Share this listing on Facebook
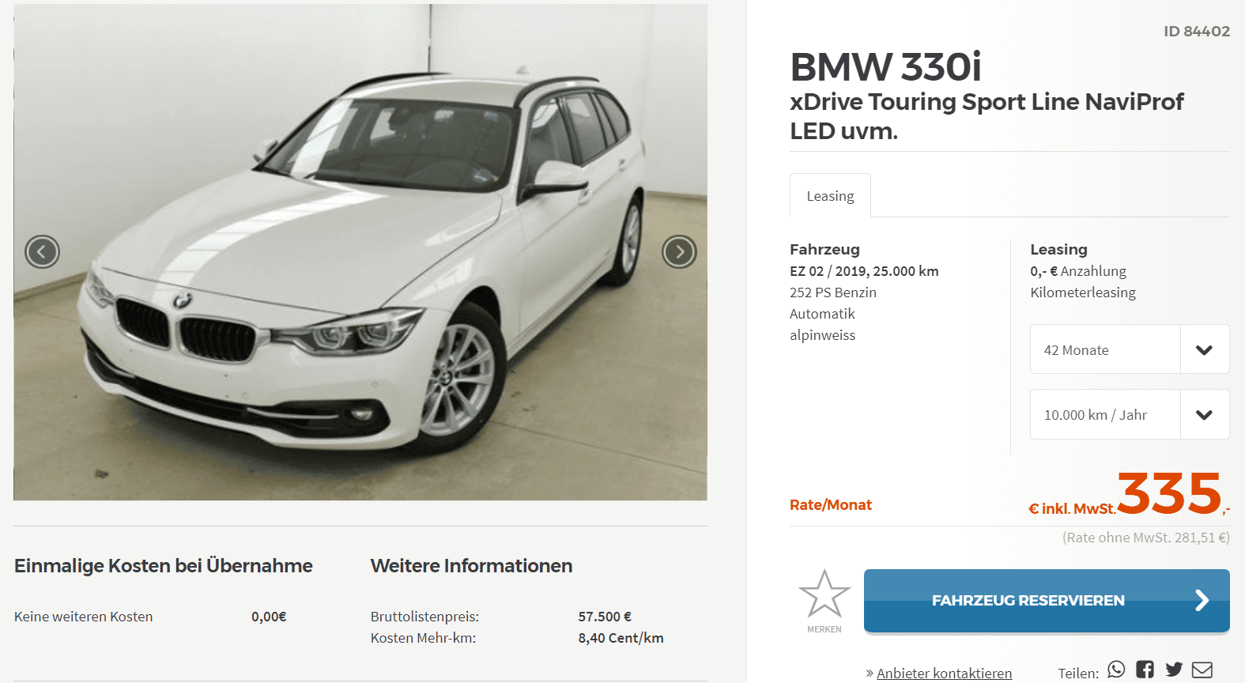This screenshot has height=683, width=1245. pos(1145,670)
